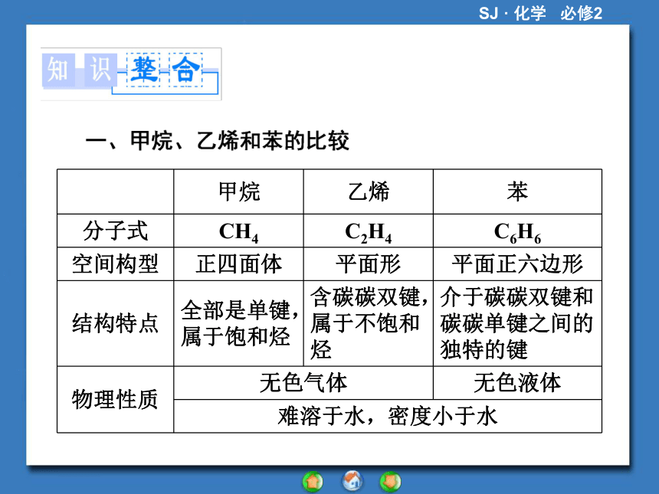This screenshot has height=494, width=659.
Task: Select the column header 甲烷
Action: tap(239, 191)
